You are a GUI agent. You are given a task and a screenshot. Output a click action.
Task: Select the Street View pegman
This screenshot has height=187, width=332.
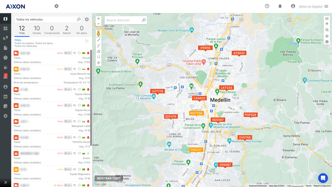coord(98,33)
